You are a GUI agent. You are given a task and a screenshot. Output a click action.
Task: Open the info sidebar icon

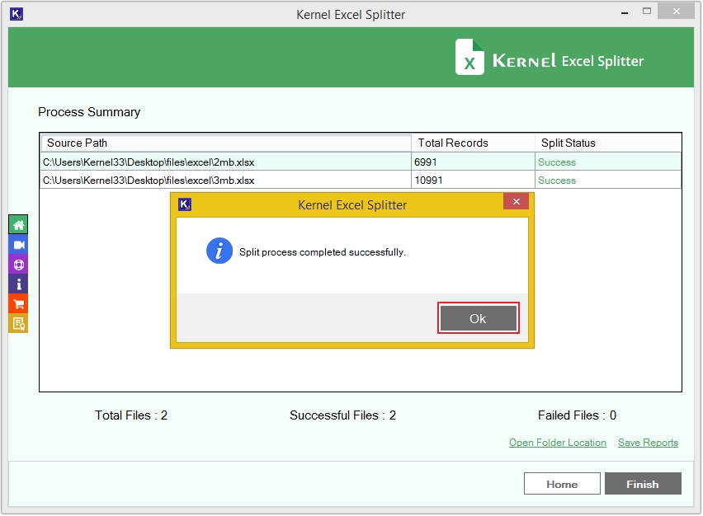pos(18,284)
